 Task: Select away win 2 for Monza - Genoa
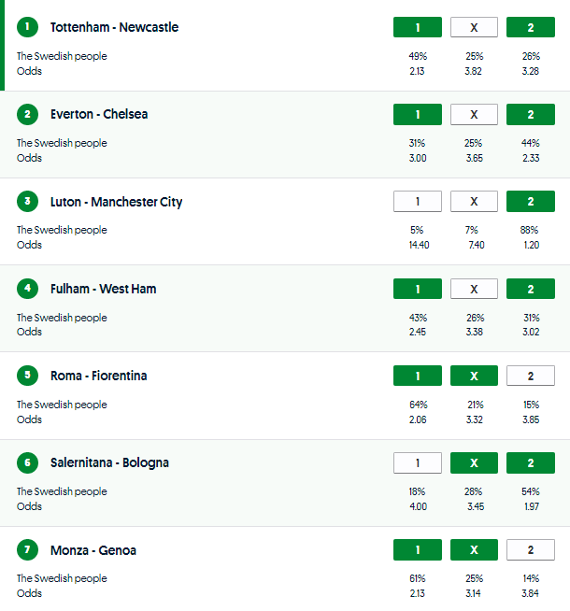pyautogui.click(x=530, y=550)
